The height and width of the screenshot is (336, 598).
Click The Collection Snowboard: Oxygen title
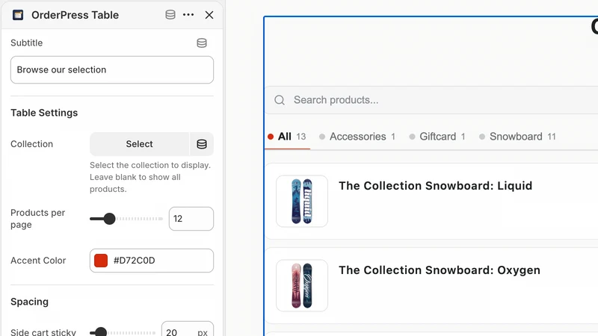tap(440, 270)
